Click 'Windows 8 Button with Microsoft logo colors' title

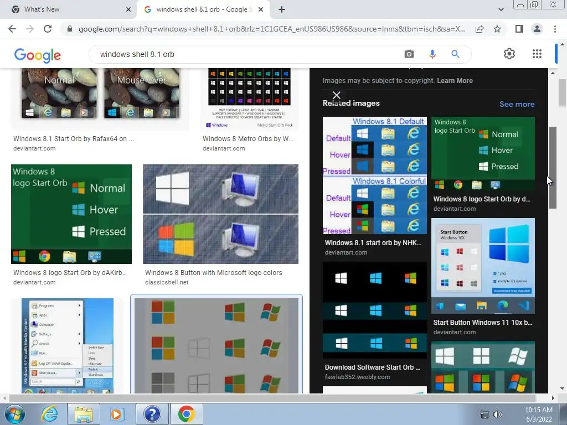[x=213, y=272]
